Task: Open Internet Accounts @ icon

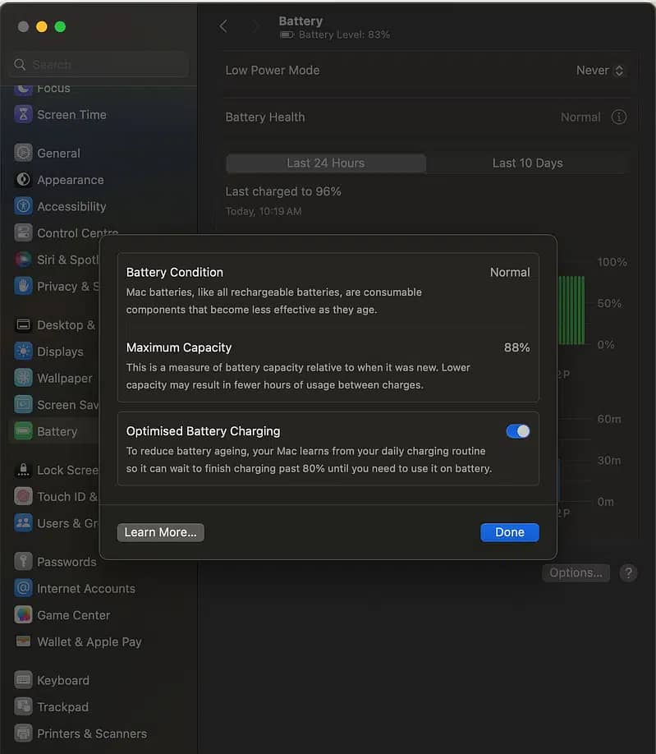Action: point(23,588)
